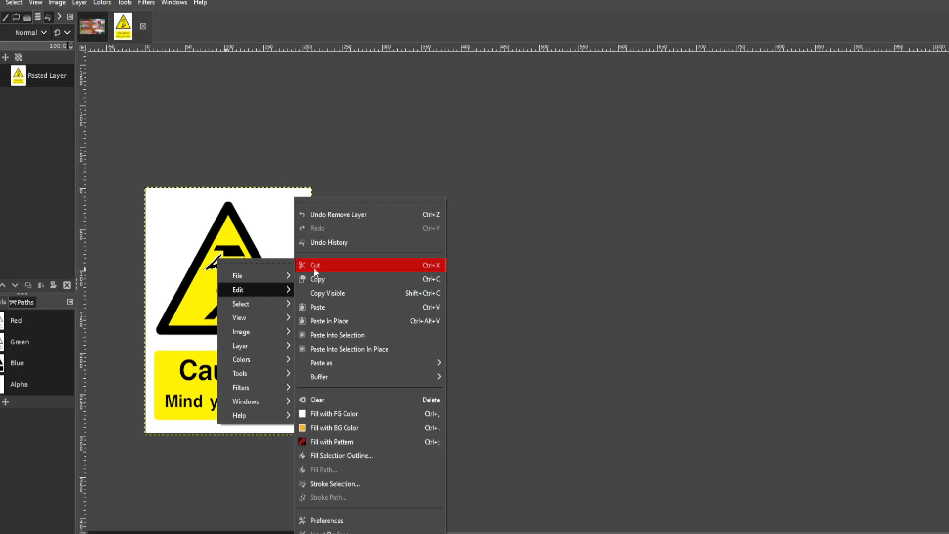The height and width of the screenshot is (534, 949).
Task: Select the Blue channel
Action: coord(37,363)
